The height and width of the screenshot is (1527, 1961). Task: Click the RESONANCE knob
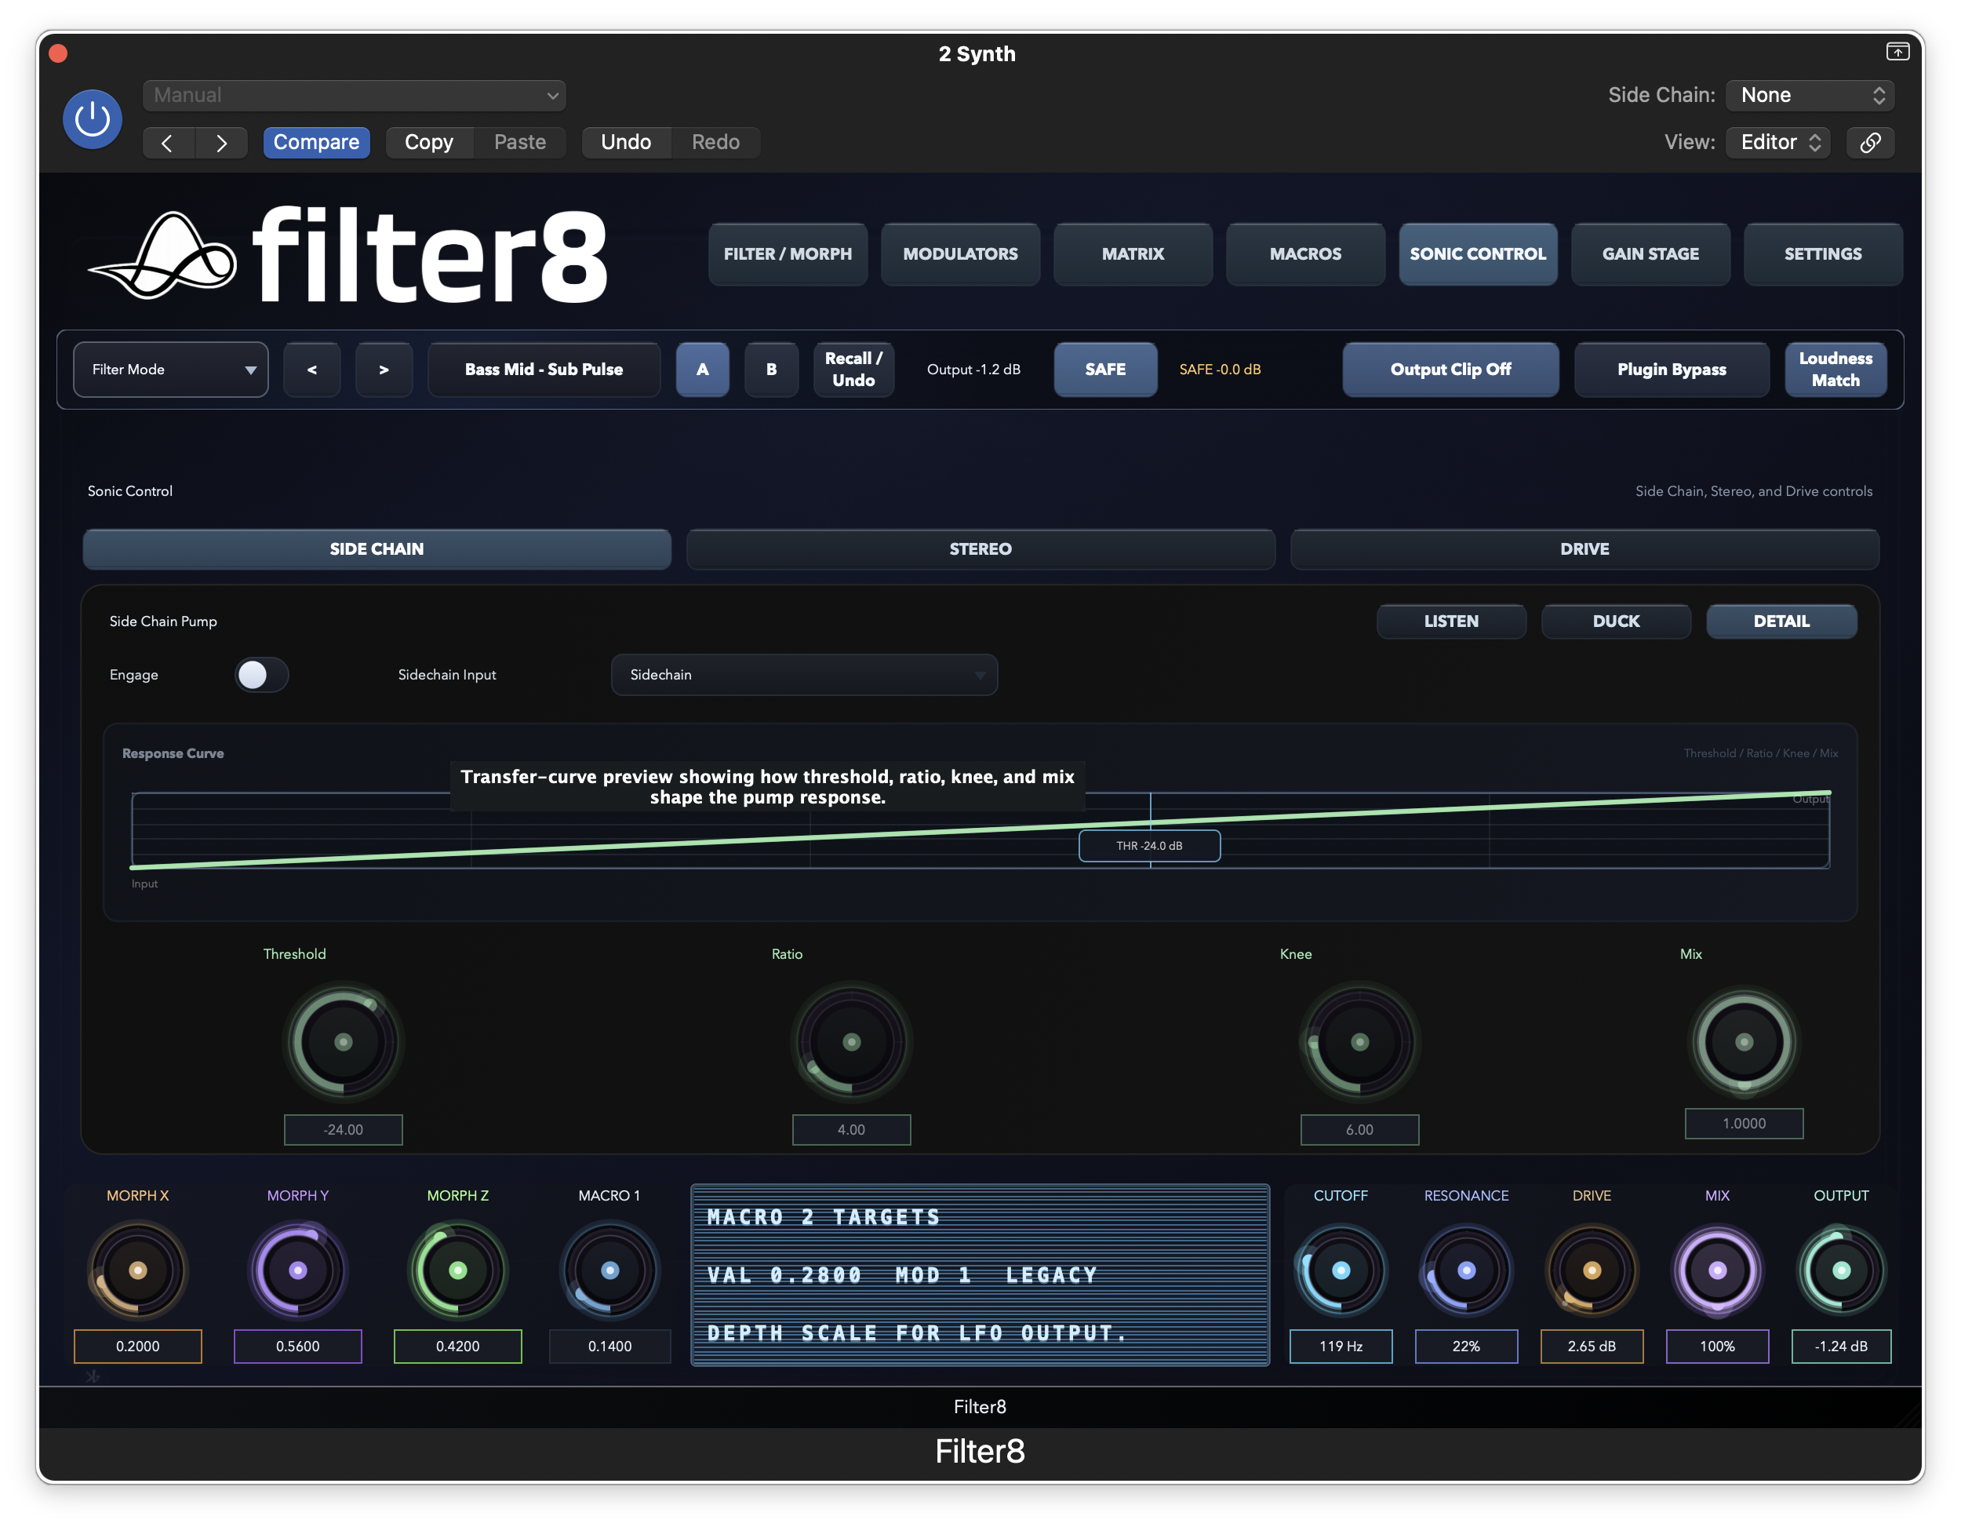1466,1270
